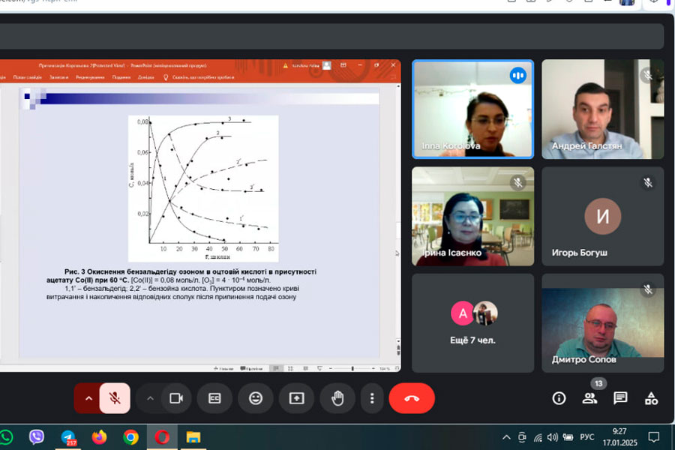This screenshot has height=450, width=675.
Task: Open Google Chrome from the taskbar
Action: (130, 437)
